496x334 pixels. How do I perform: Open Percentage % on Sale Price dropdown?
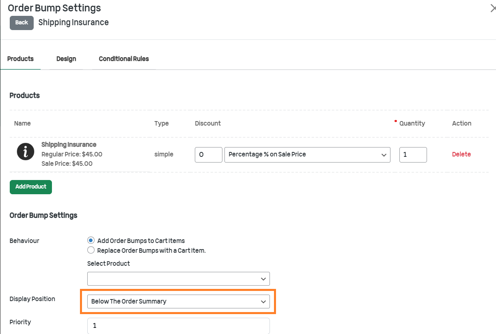tap(307, 155)
